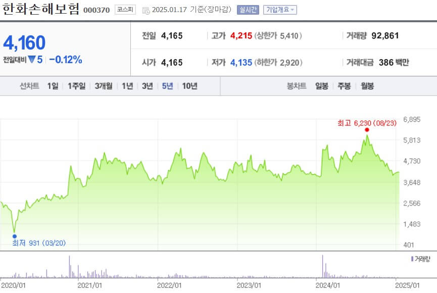Click the calendar icon beside 2025.01.17
This screenshot has width=437, height=293.
click(x=146, y=11)
